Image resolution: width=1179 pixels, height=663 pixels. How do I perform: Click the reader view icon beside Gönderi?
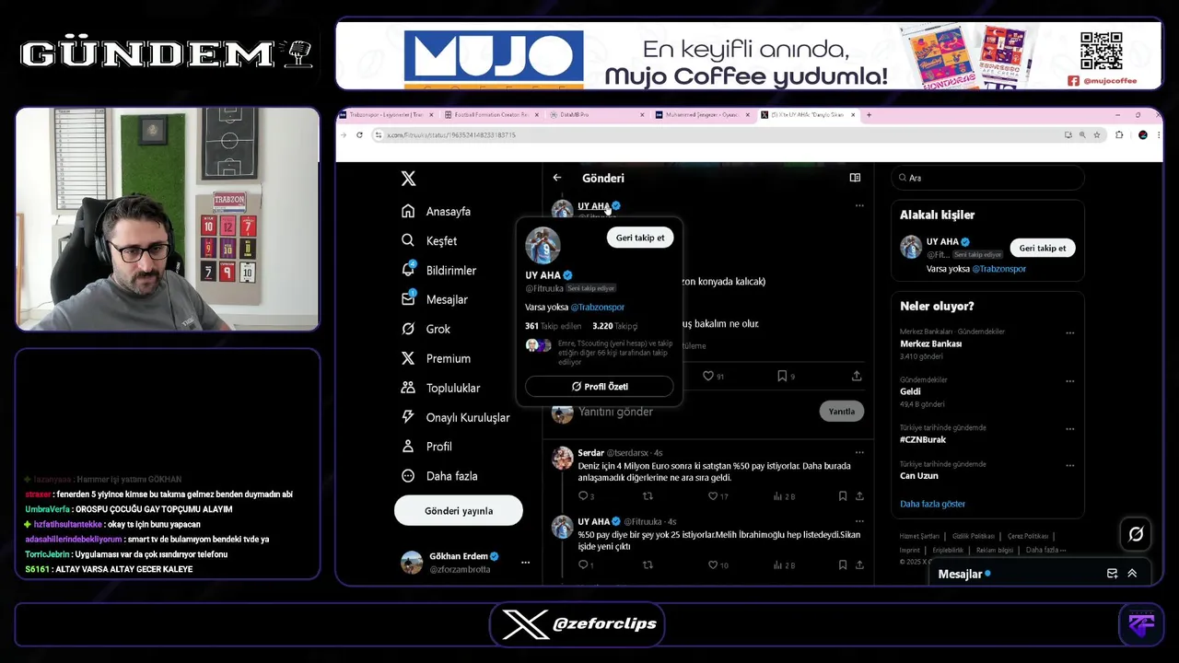coord(855,178)
